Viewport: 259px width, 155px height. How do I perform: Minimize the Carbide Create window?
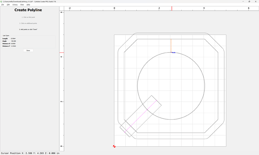click(x=243, y=1)
